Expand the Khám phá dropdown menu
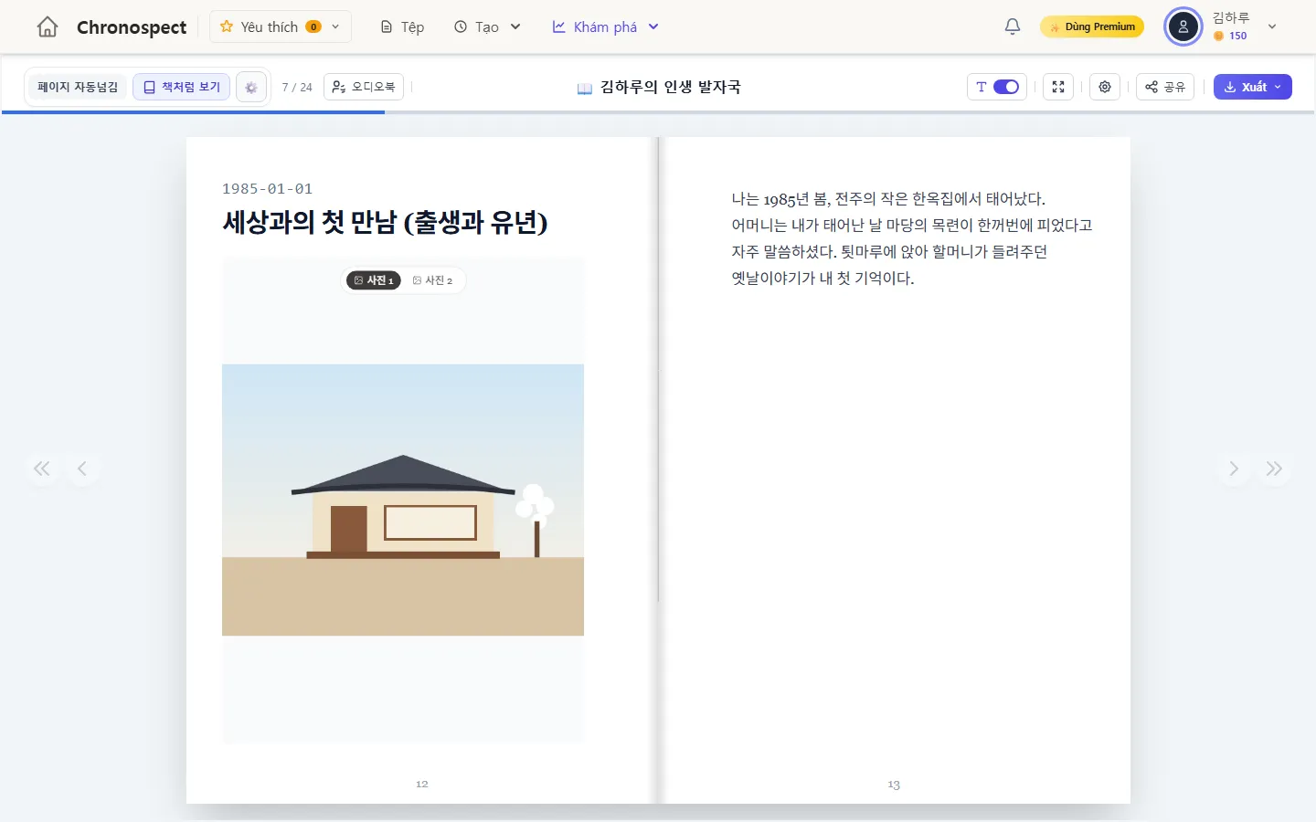 coord(605,26)
